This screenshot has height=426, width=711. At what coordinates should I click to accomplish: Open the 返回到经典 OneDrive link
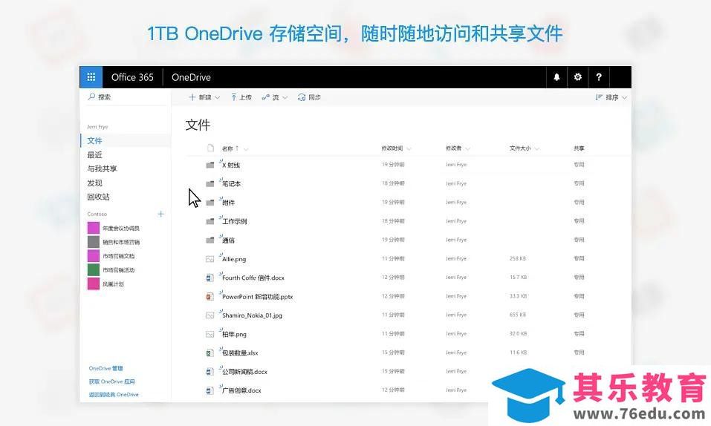click(x=114, y=395)
